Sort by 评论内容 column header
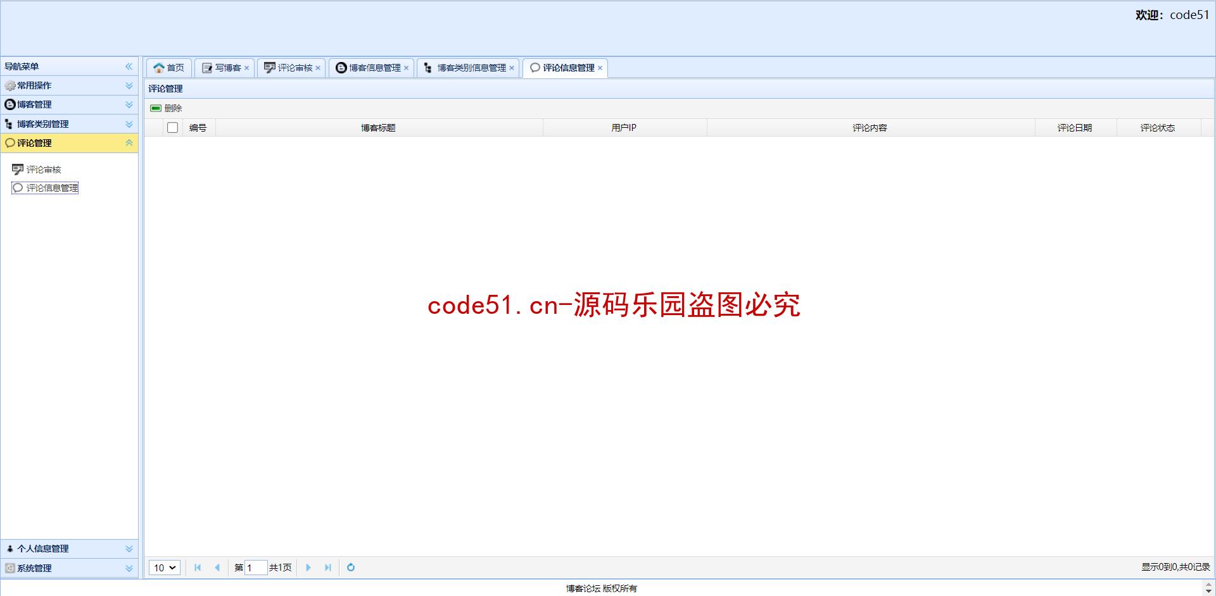This screenshot has width=1216, height=596. pos(870,128)
